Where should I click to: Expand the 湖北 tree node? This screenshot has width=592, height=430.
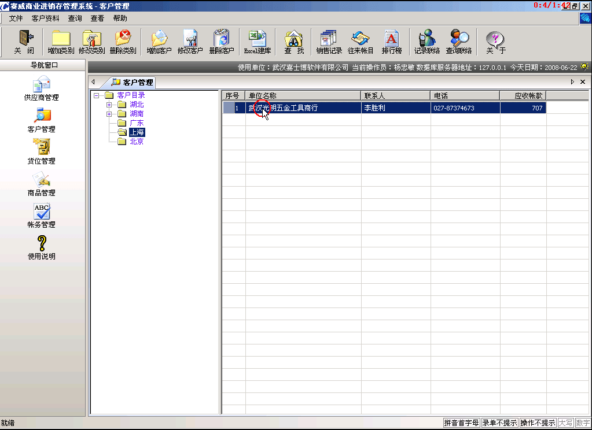pos(109,105)
